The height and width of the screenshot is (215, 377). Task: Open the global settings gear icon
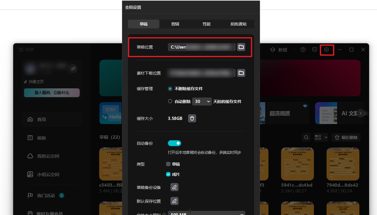327,50
